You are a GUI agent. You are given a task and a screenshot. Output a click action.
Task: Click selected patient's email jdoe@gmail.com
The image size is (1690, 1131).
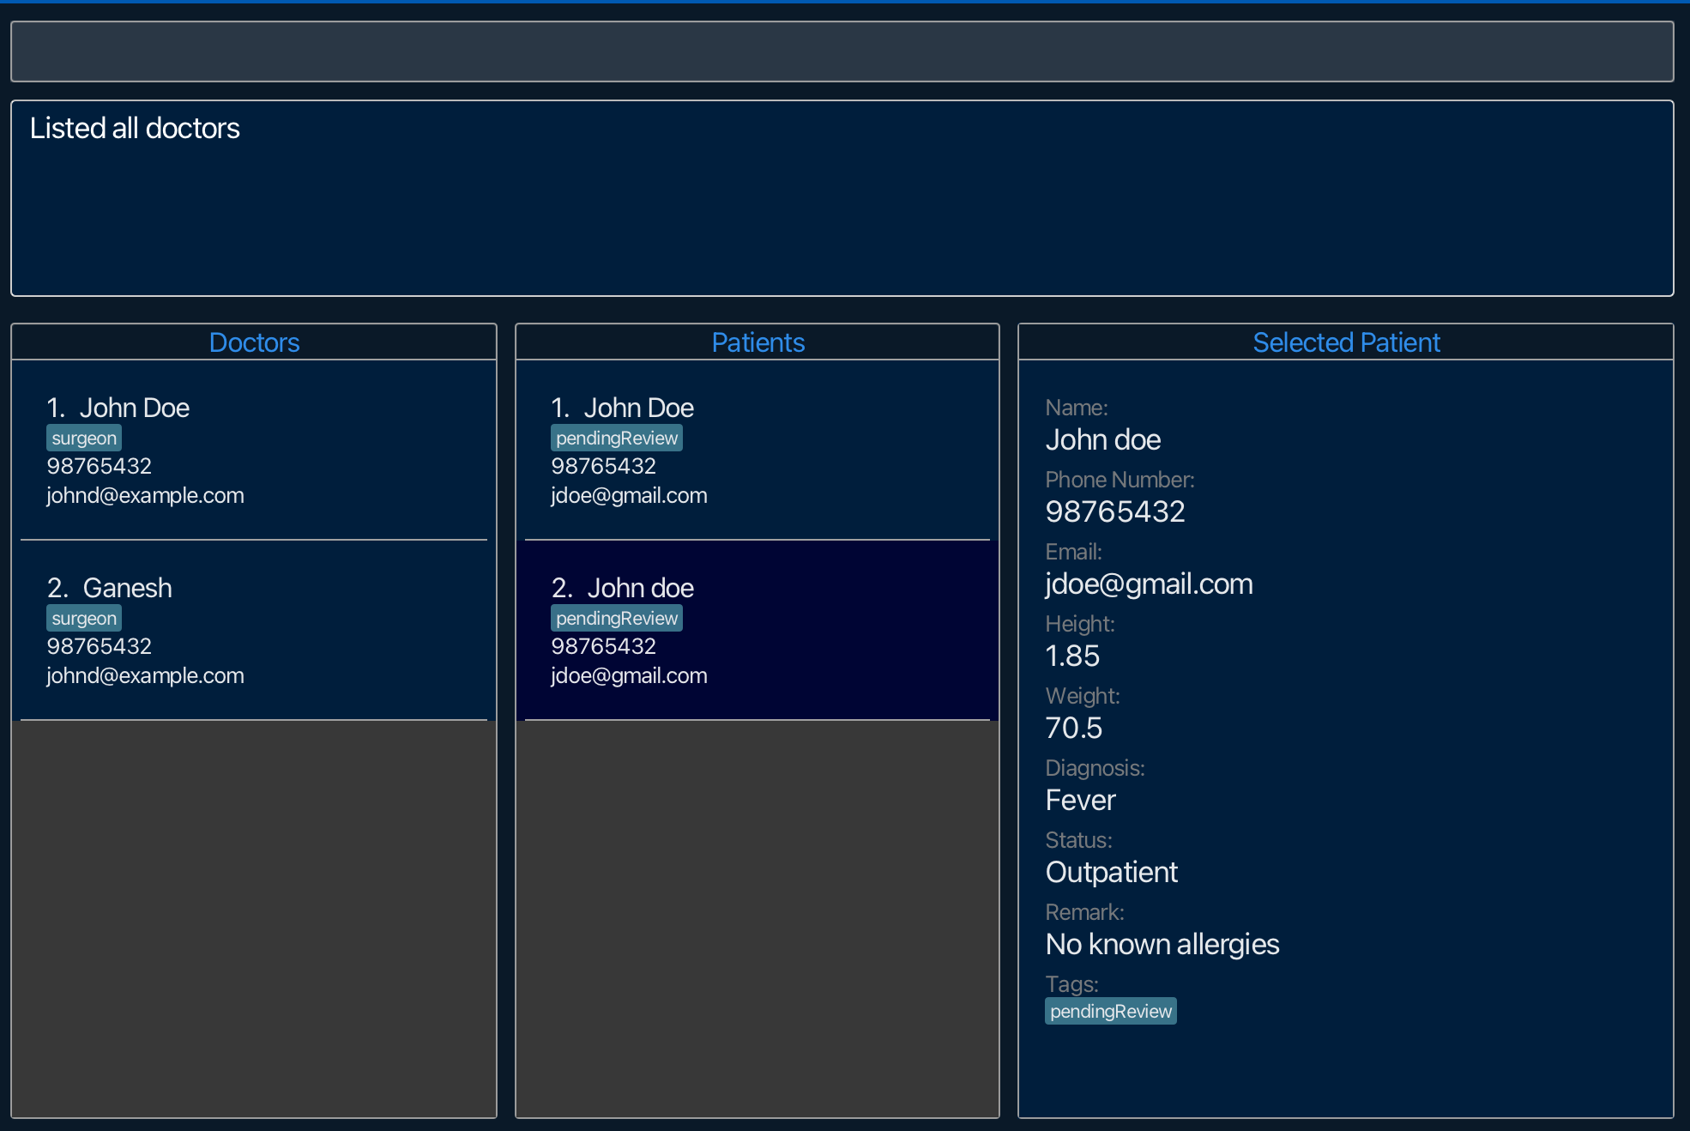(x=1149, y=584)
